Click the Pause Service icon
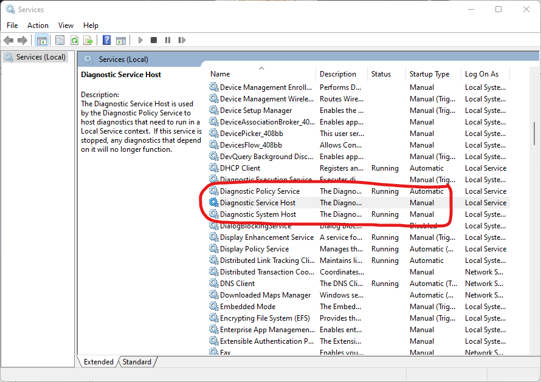The width and height of the screenshot is (541, 382). click(168, 40)
